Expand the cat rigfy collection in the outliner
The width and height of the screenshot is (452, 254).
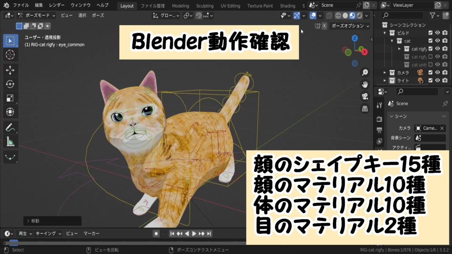coord(399,49)
